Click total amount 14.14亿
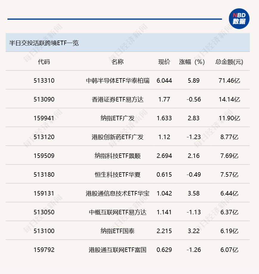This screenshot has width=259, height=274. point(229,99)
